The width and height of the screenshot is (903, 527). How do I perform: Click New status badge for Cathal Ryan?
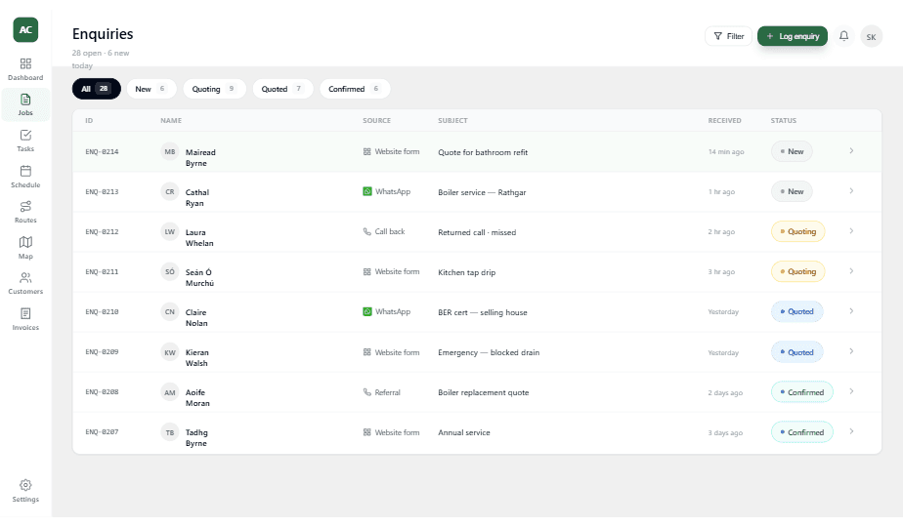click(x=792, y=191)
